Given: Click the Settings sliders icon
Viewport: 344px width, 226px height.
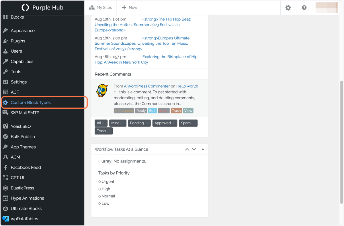Looking at the screenshot, I should (5, 82).
